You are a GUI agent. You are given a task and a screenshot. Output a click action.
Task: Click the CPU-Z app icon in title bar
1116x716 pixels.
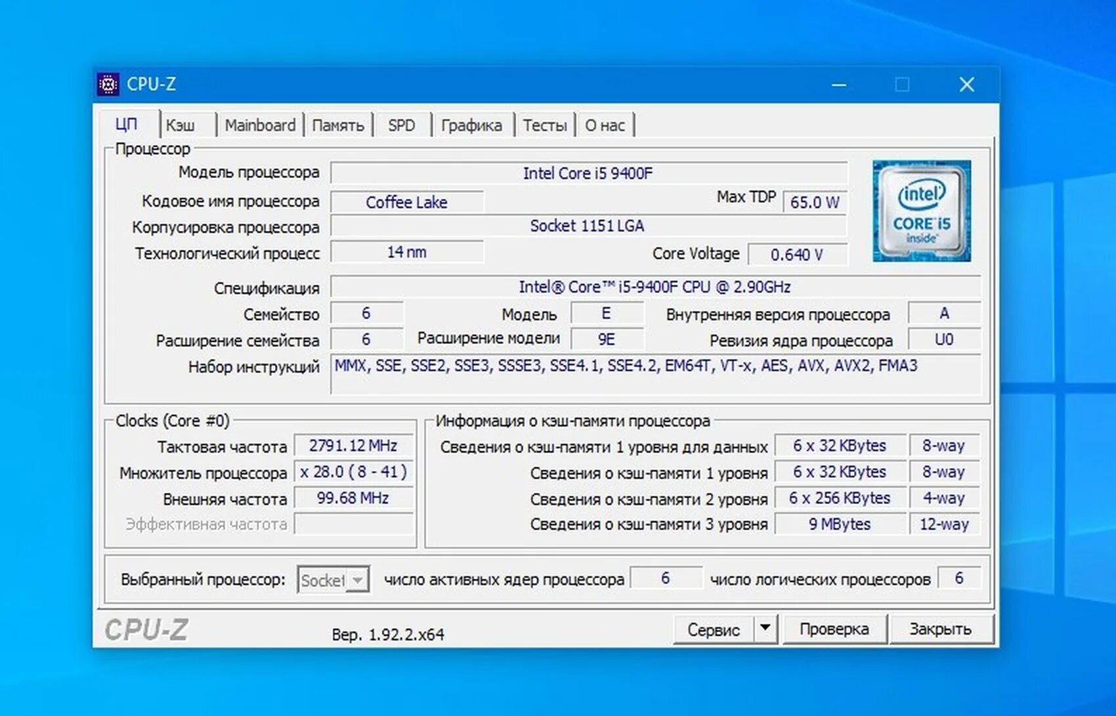108,84
